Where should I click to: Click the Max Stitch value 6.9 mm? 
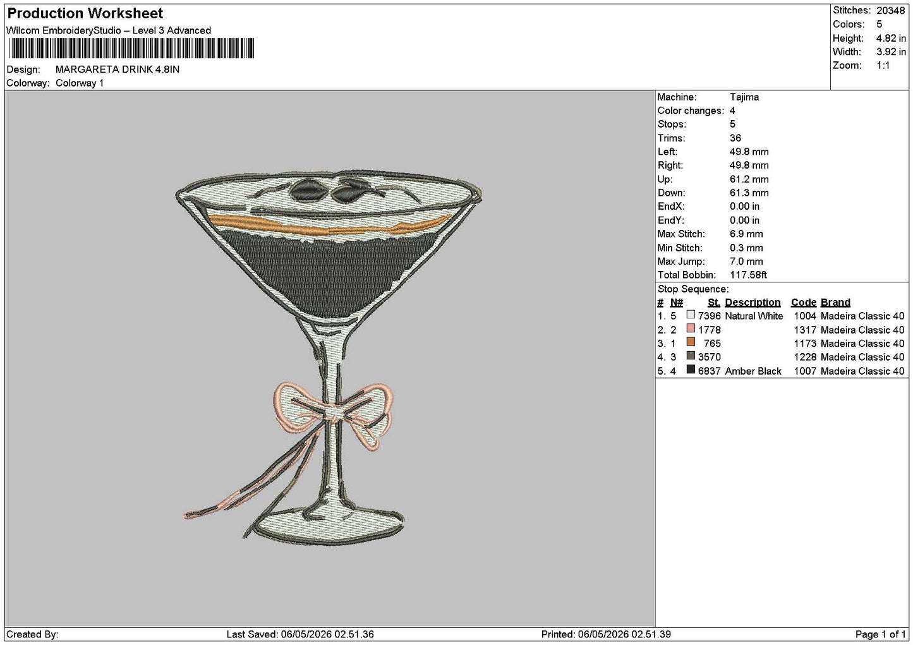(x=747, y=234)
